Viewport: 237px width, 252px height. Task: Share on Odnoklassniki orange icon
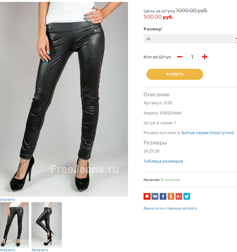click(x=171, y=197)
